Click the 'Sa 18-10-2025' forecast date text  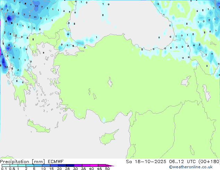[146, 162]
